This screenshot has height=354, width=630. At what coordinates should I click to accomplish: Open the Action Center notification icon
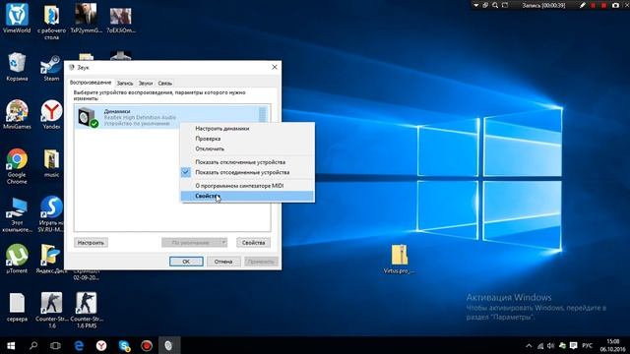coord(573,345)
